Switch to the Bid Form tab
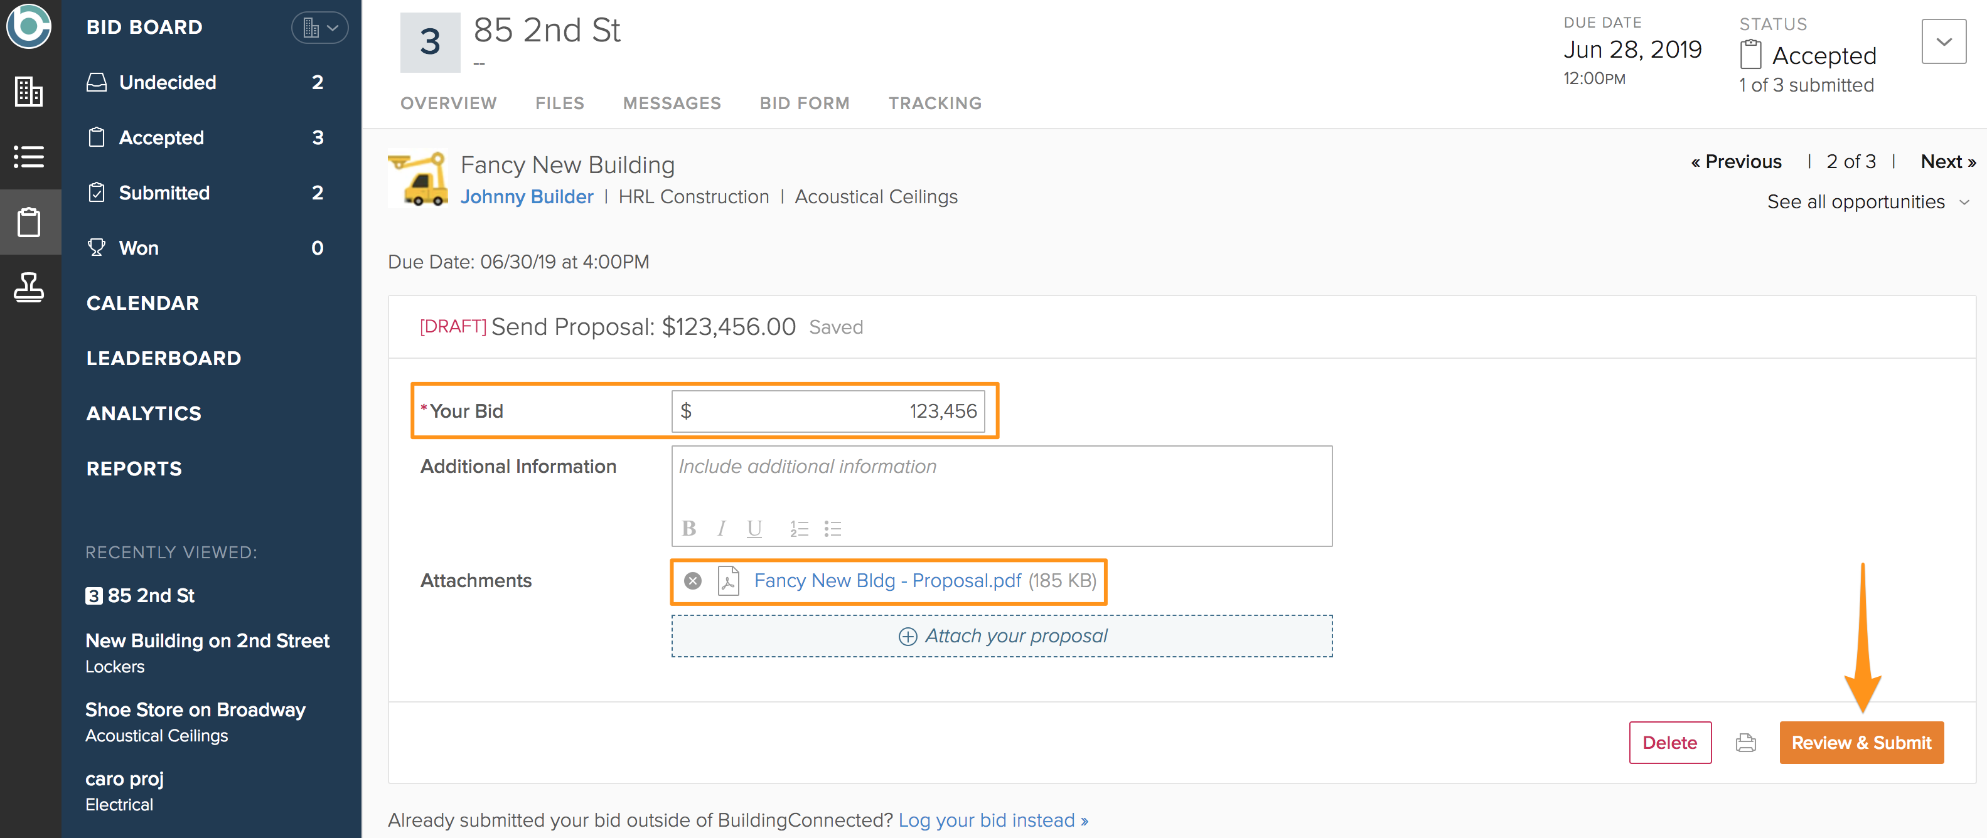 pyautogui.click(x=804, y=103)
